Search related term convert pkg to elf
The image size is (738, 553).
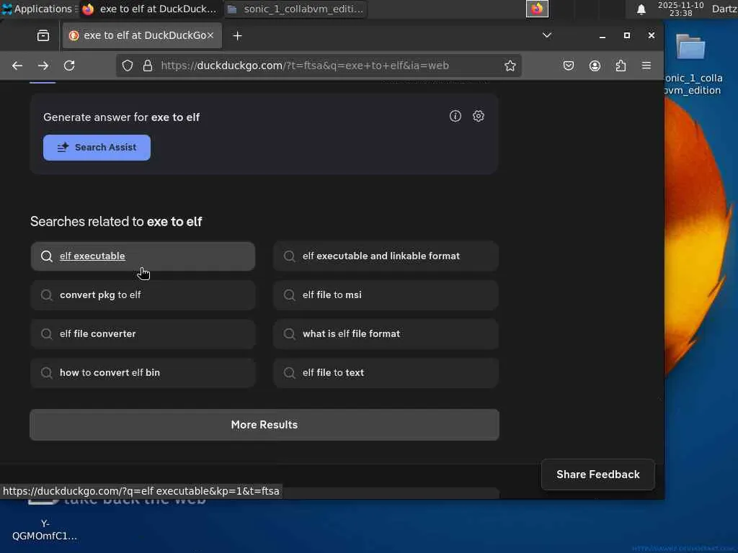tap(143, 295)
